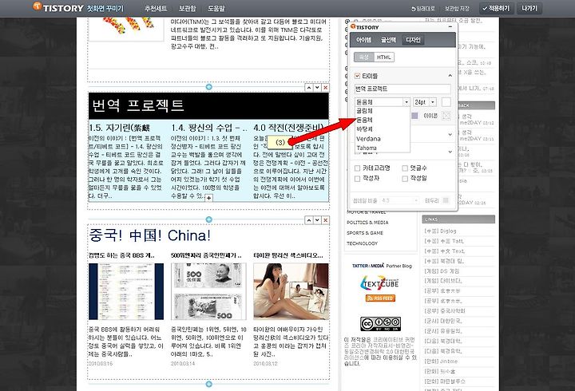
Task: Click the 테두리 border color swatch
Action: pyautogui.click(x=446, y=200)
